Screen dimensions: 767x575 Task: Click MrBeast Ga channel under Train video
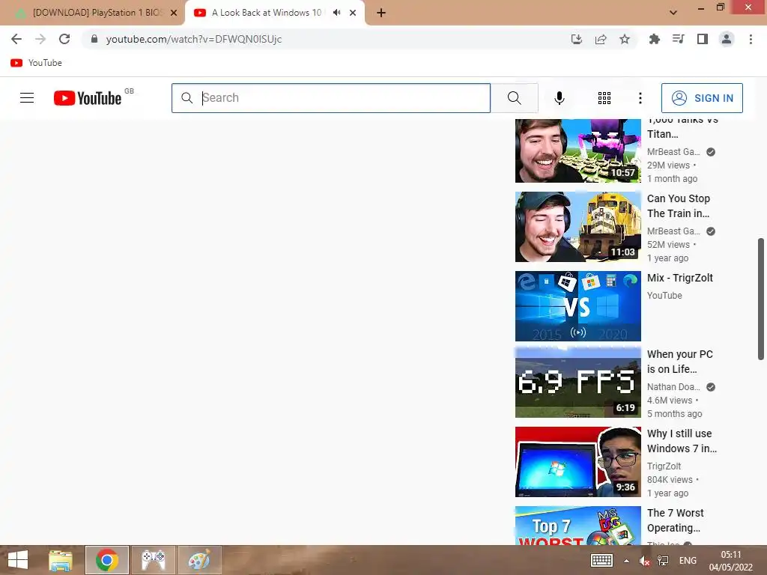coord(673,231)
